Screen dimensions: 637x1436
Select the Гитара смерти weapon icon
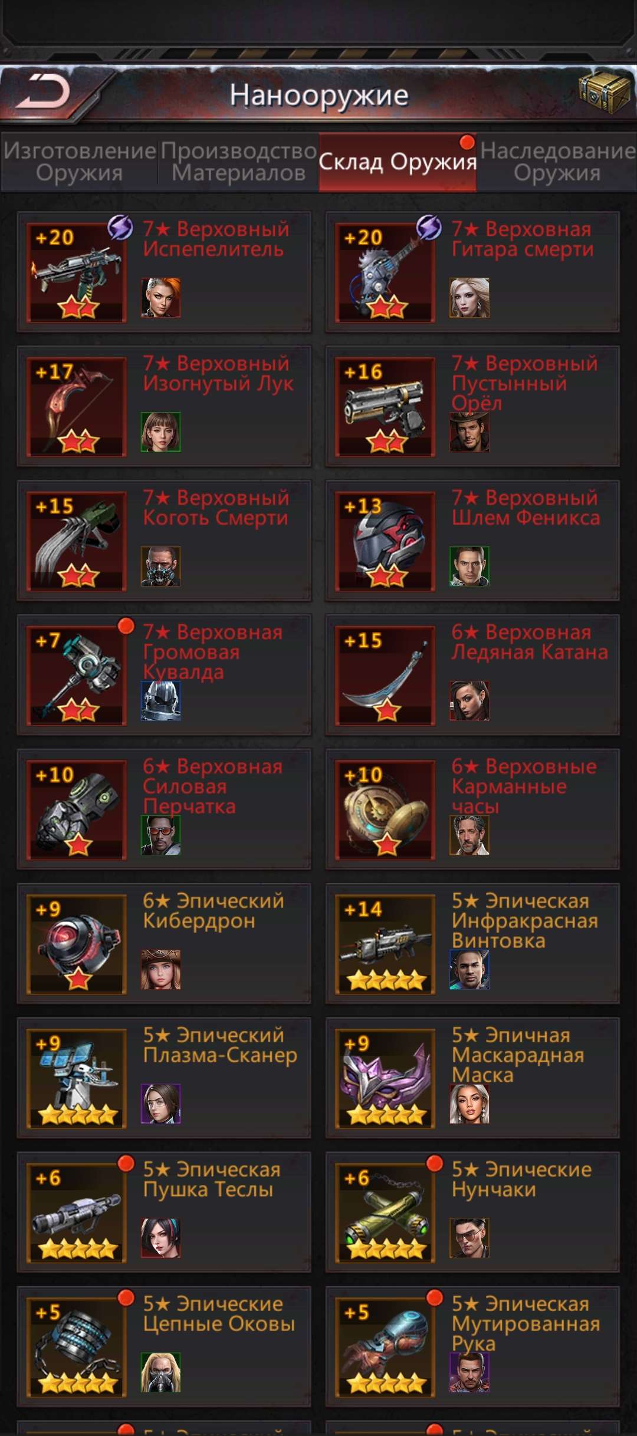[x=385, y=272]
